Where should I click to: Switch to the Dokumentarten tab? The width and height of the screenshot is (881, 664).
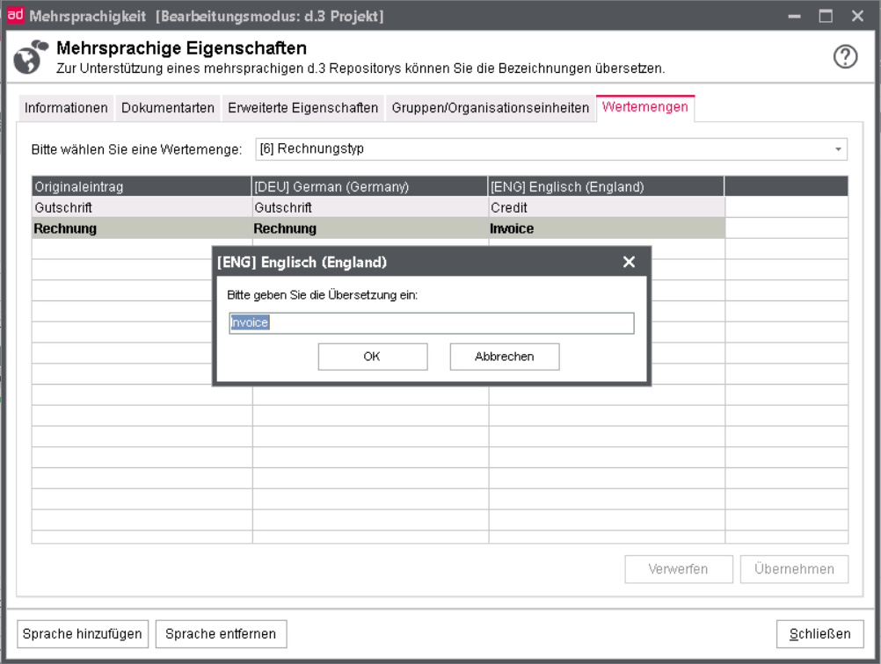pyautogui.click(x=167, y=108)
